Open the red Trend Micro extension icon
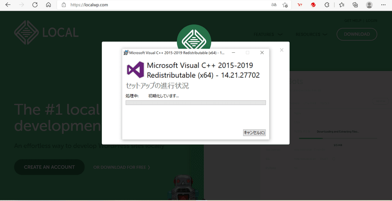392x201 pixels. coord(313,5)
